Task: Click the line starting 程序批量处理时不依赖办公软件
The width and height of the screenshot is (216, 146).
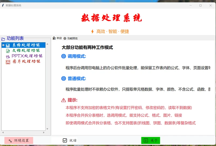Action: tap(138, 89)
